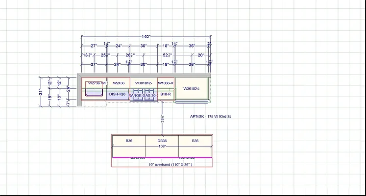Select the W2736 wall cabinet
366x196 pixels.
pyautogui.click(x=94, y=83)
